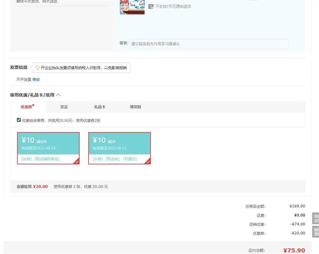Open the 领货码 tab
This screenshot has height=254, width=319.
click(x=135, y=107)
